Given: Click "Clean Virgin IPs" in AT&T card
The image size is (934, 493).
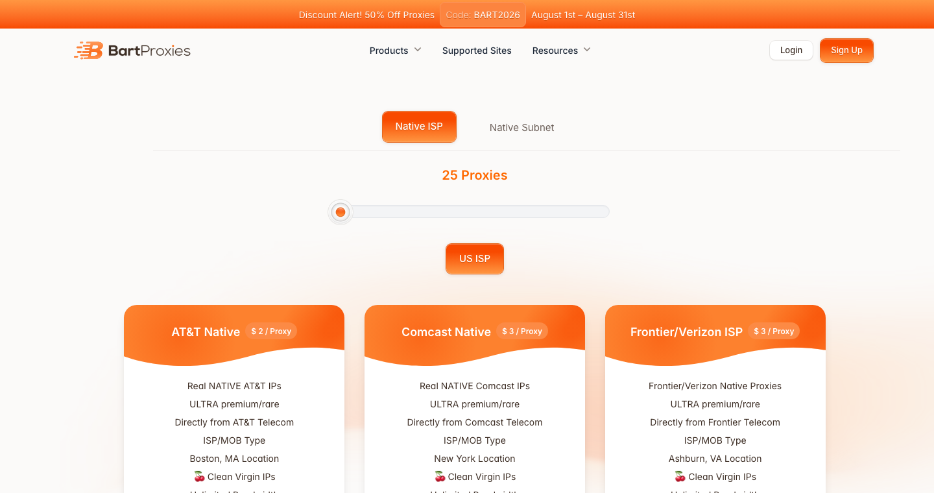Looking at the screenshot, I should click(x=241, y=477).
